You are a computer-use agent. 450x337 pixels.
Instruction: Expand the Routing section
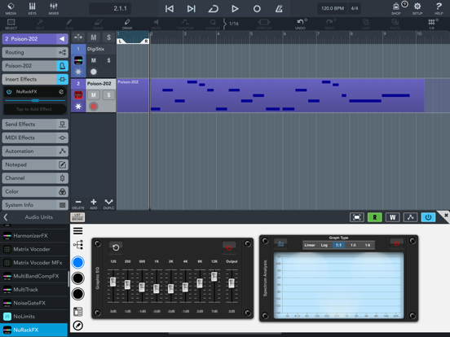click(x=35, y=52)
